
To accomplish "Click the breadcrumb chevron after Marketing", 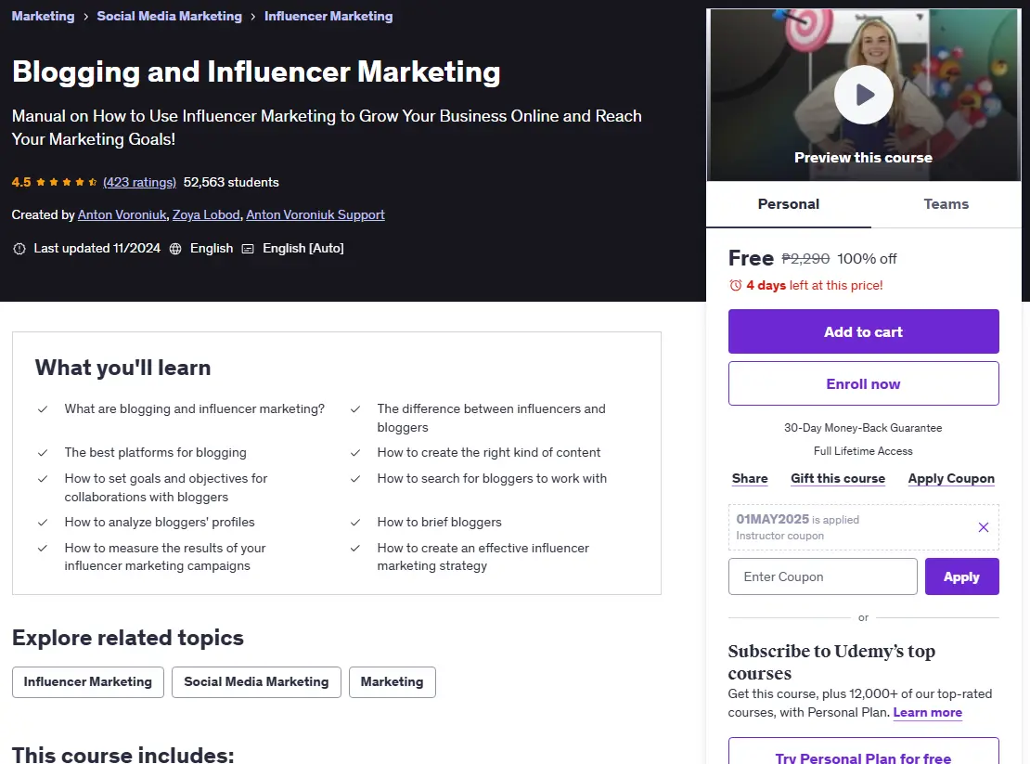I will click(x=85, y=17).
